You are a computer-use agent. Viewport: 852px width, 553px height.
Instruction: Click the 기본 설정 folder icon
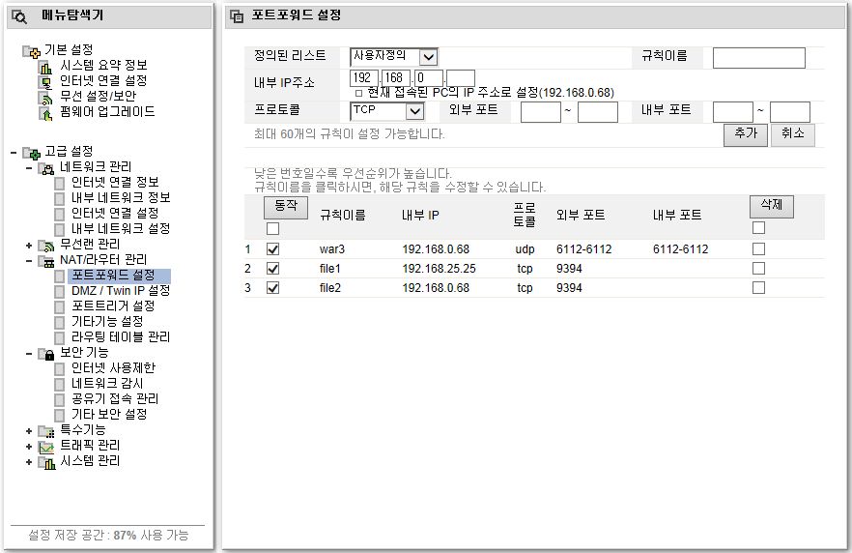pyautogui.click(x=32, y=51)
